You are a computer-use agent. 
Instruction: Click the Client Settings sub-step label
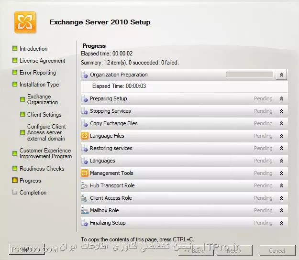(x=44, y=115)
